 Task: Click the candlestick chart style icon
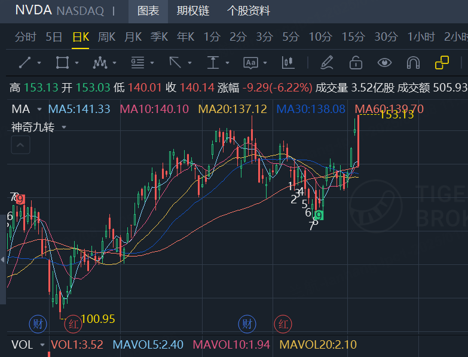[288, 63]
